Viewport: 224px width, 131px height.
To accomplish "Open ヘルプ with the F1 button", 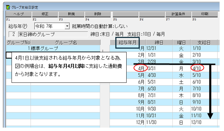I will (x=19, y=14).
